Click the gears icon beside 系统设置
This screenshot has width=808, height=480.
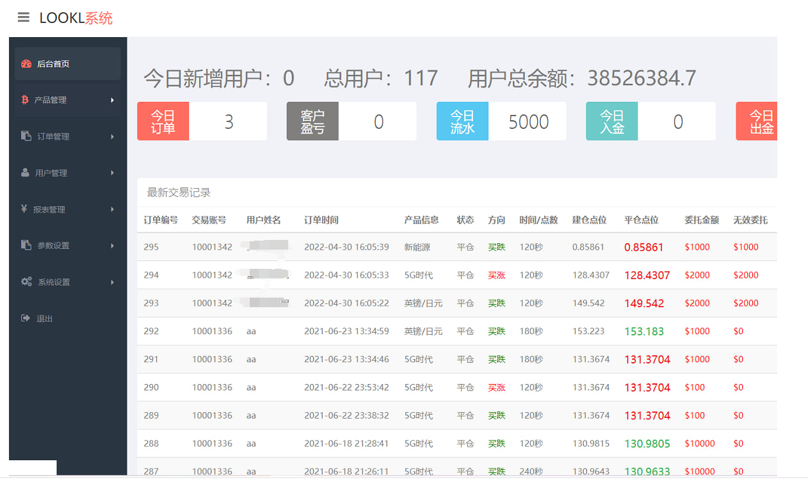tap(26, 282)
